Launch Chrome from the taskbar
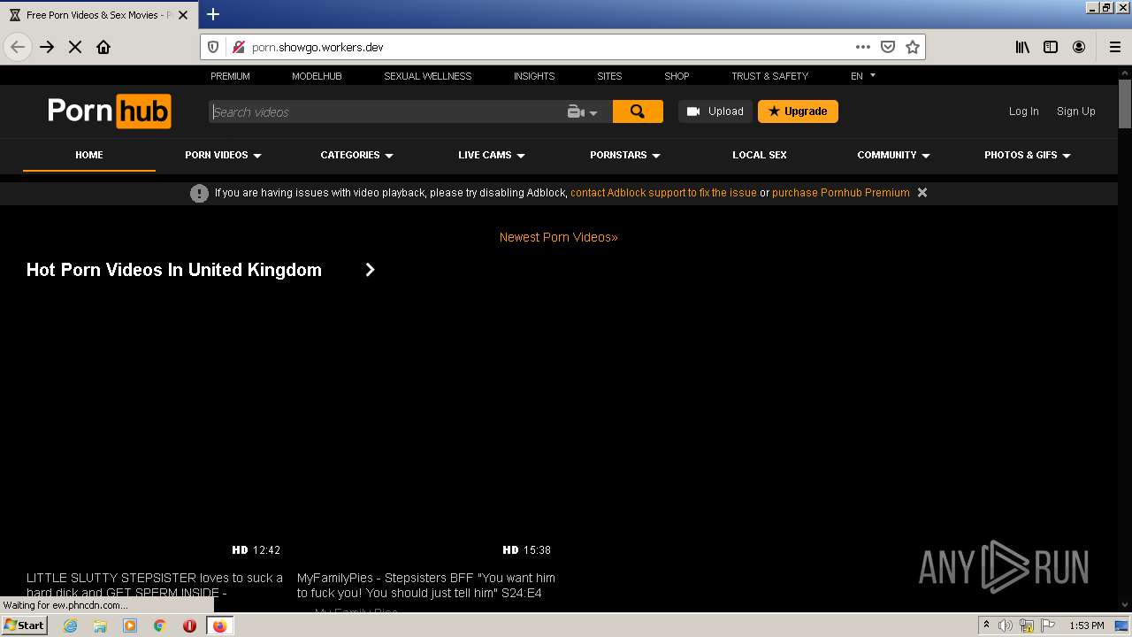Viewport: 1132px width, 637px height. [160, 625]
